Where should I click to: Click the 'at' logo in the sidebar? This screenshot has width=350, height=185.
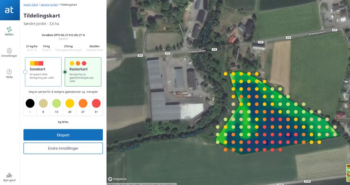pos(10,10)
